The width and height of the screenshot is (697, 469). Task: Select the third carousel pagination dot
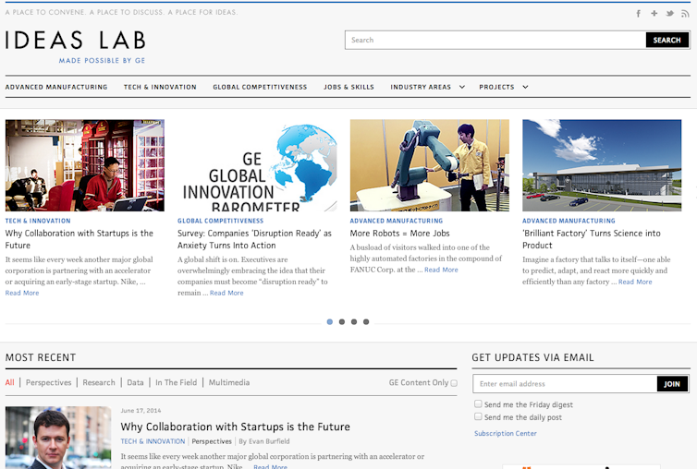(x=354, y=322)
